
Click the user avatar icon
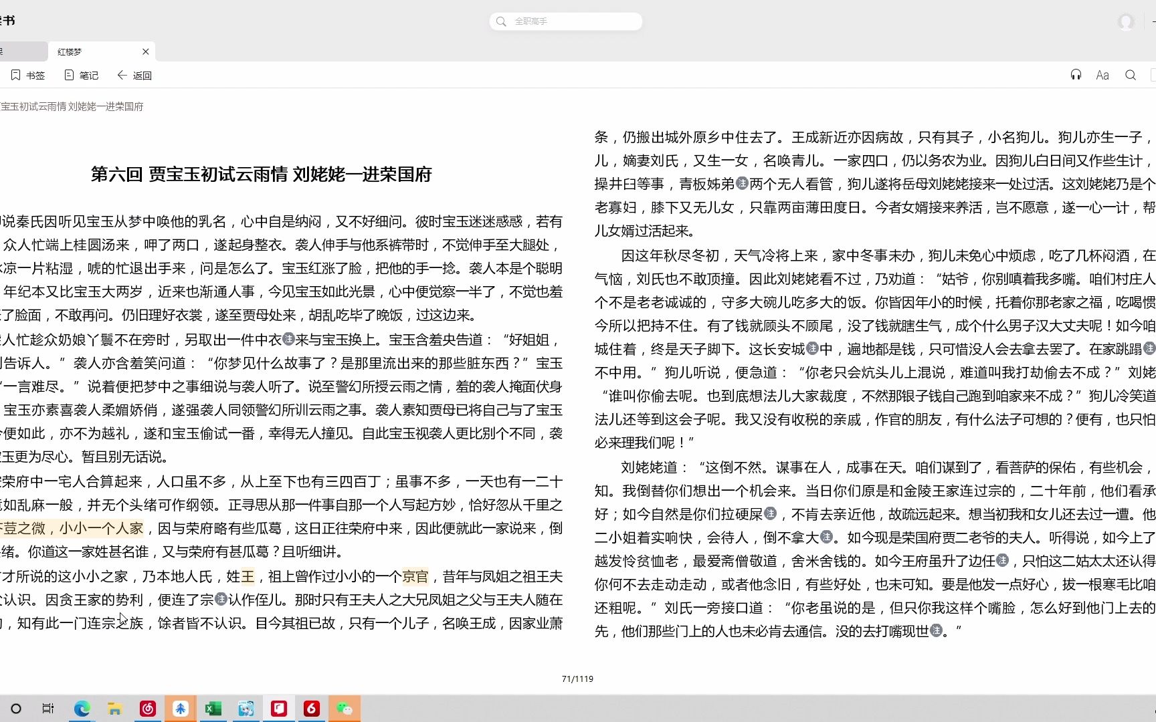click(x=1127, y=22)
